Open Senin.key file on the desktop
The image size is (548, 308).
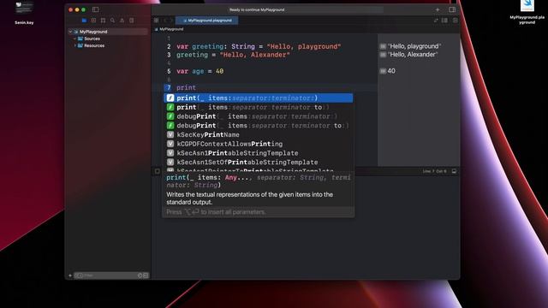(x=24, y=14)
